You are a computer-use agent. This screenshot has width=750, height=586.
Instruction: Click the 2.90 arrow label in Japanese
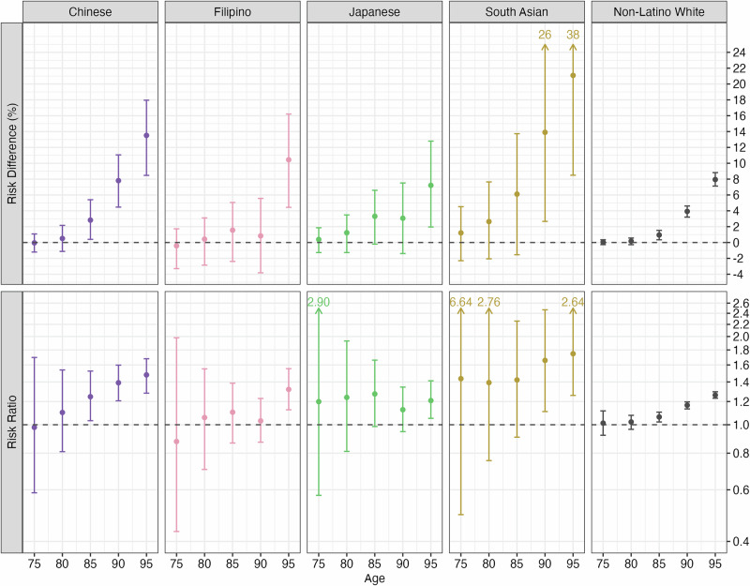[x=320, y=302]
